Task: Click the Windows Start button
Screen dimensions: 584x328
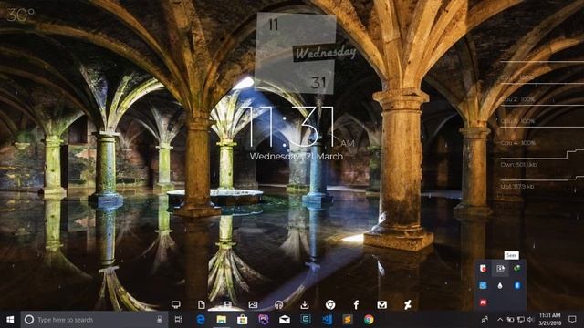Action: (x=10, y=320)
